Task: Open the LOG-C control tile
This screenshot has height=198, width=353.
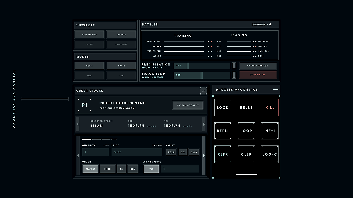Action: (270, 154)
